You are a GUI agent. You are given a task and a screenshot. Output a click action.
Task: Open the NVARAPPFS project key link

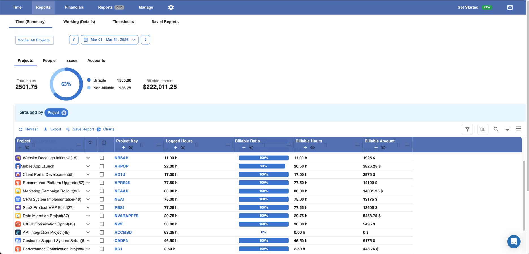pos(126,216)
